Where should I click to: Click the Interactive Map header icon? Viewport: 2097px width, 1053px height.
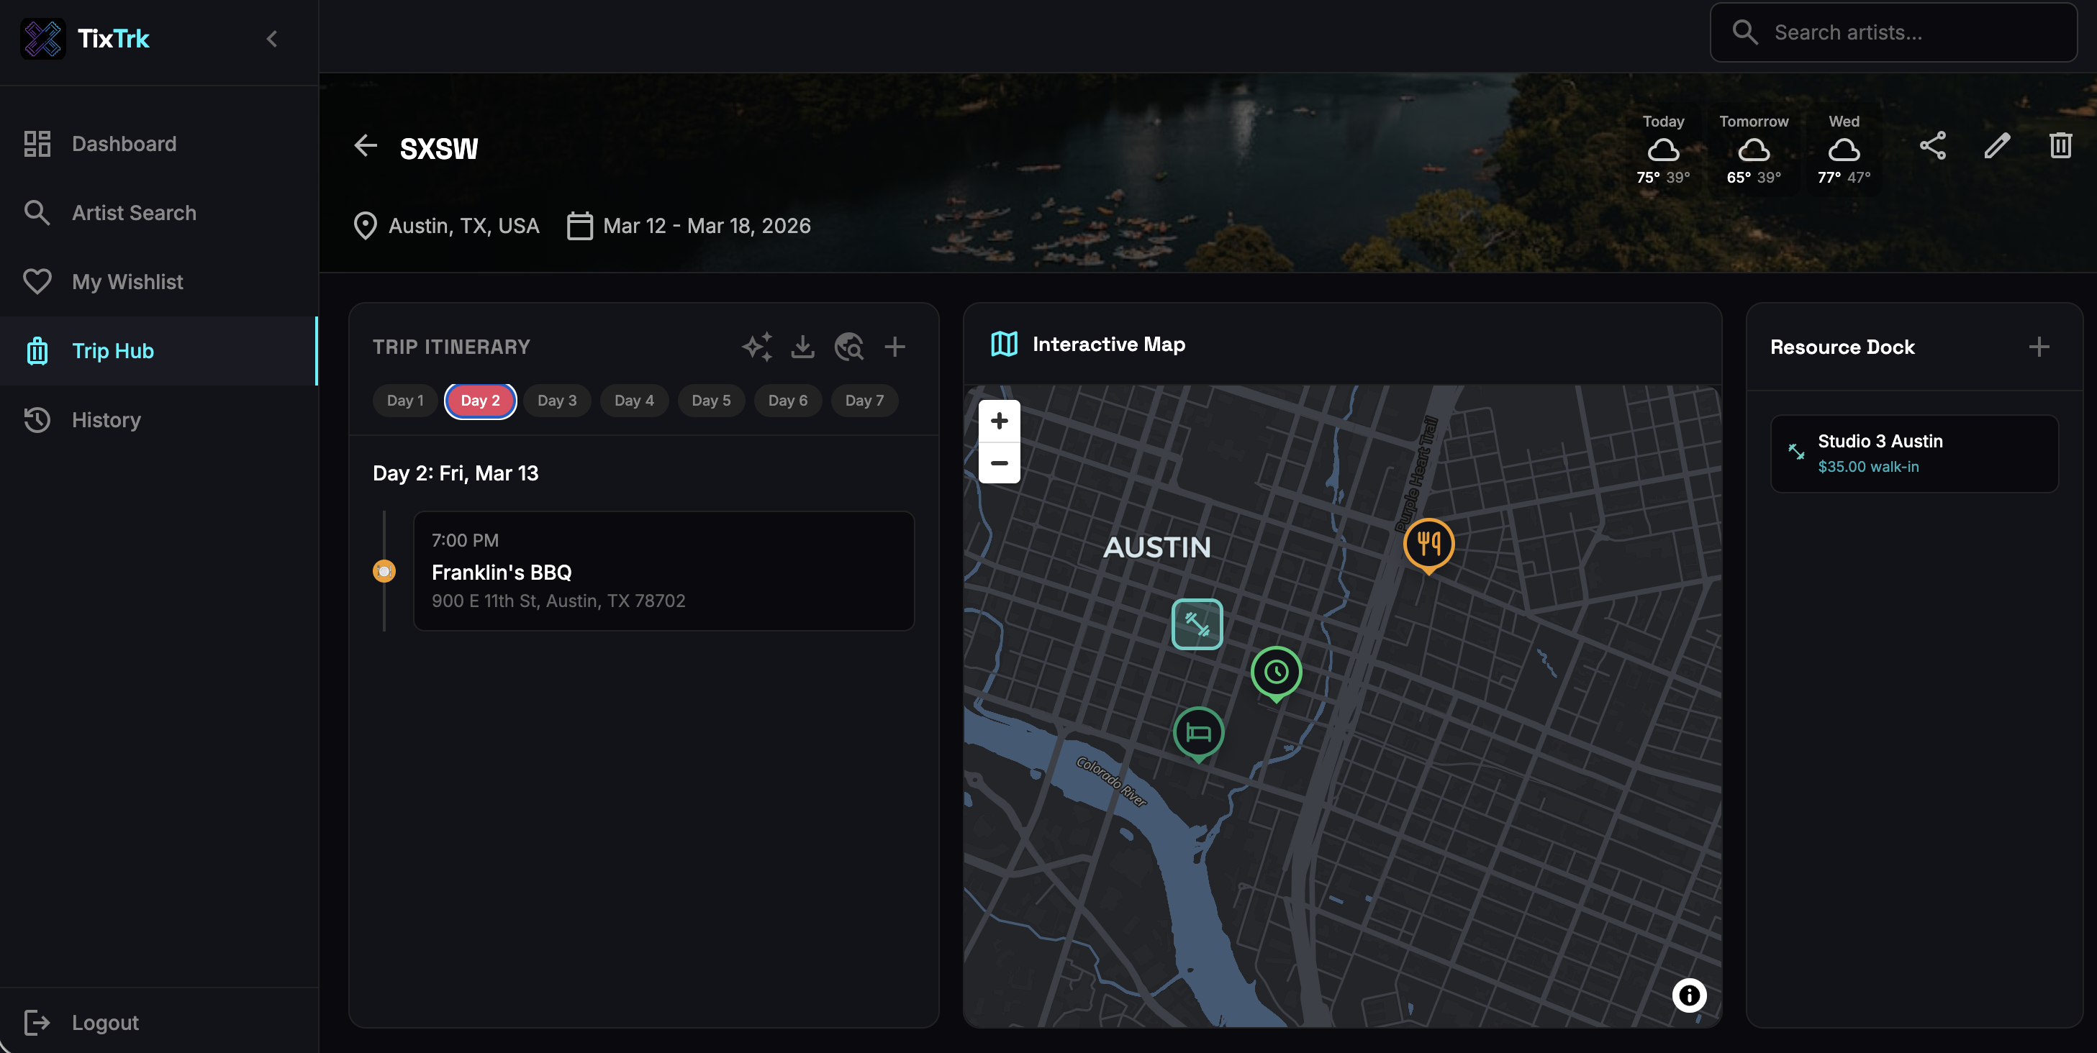[x=1004, y=345]
